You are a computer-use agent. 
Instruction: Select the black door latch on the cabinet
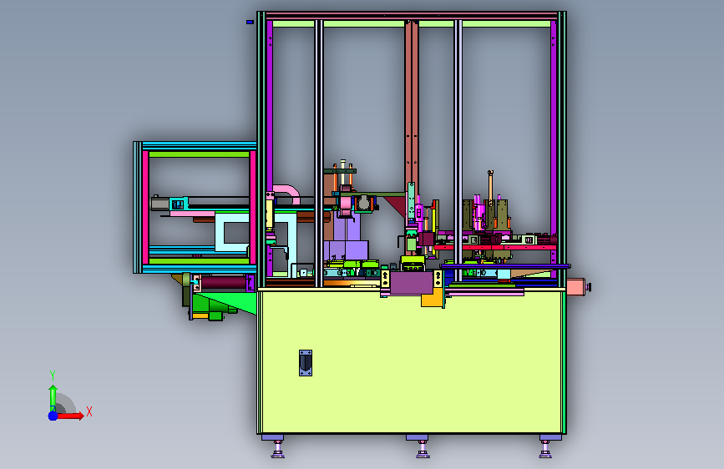pos(306,363)
